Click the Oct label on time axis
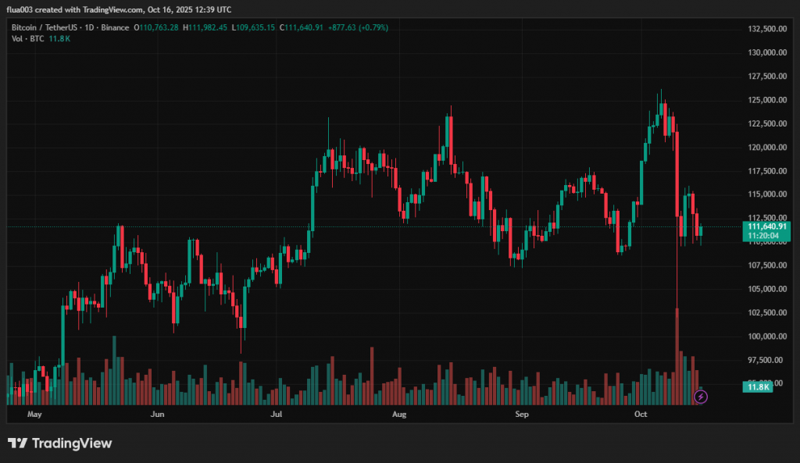800x463 pixels. (641, 414)
